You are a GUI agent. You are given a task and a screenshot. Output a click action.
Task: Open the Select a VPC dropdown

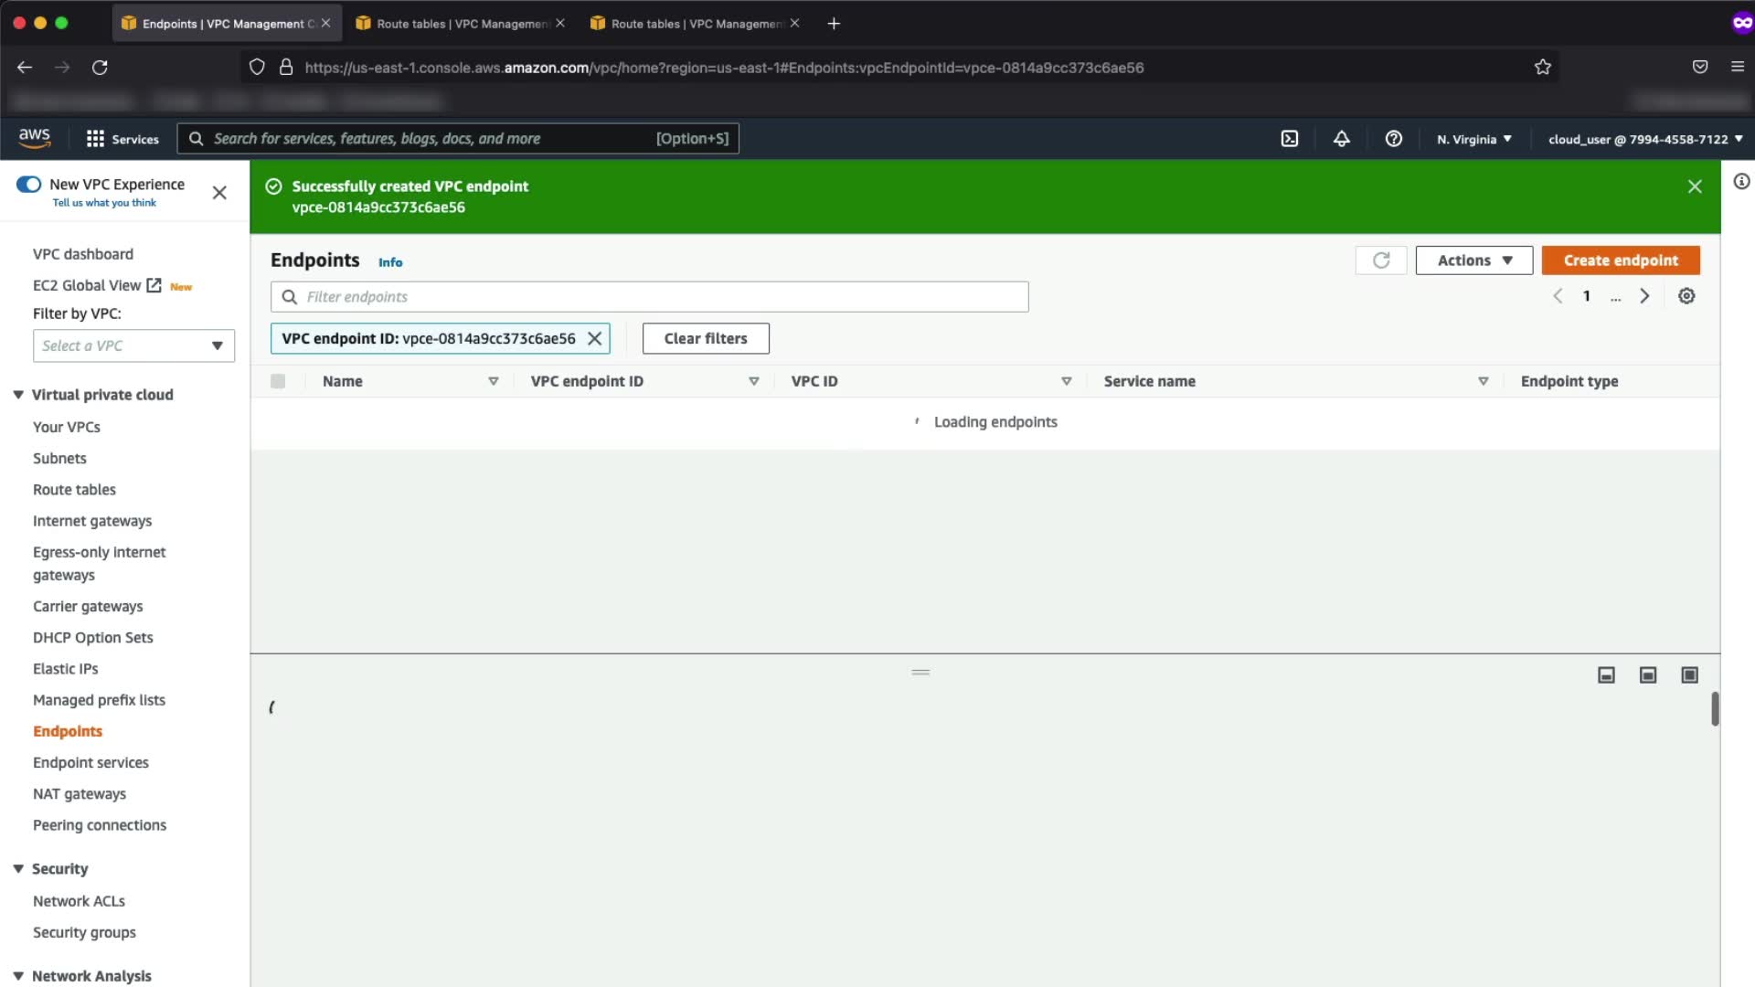click(133, 345)
